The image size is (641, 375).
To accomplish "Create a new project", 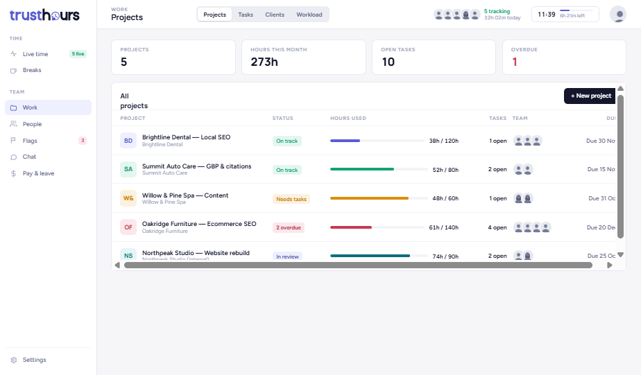I will [590, 96].
